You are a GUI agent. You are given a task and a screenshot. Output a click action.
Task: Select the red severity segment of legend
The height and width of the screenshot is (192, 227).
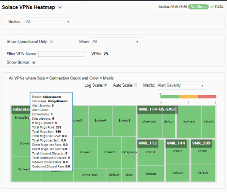207,97
